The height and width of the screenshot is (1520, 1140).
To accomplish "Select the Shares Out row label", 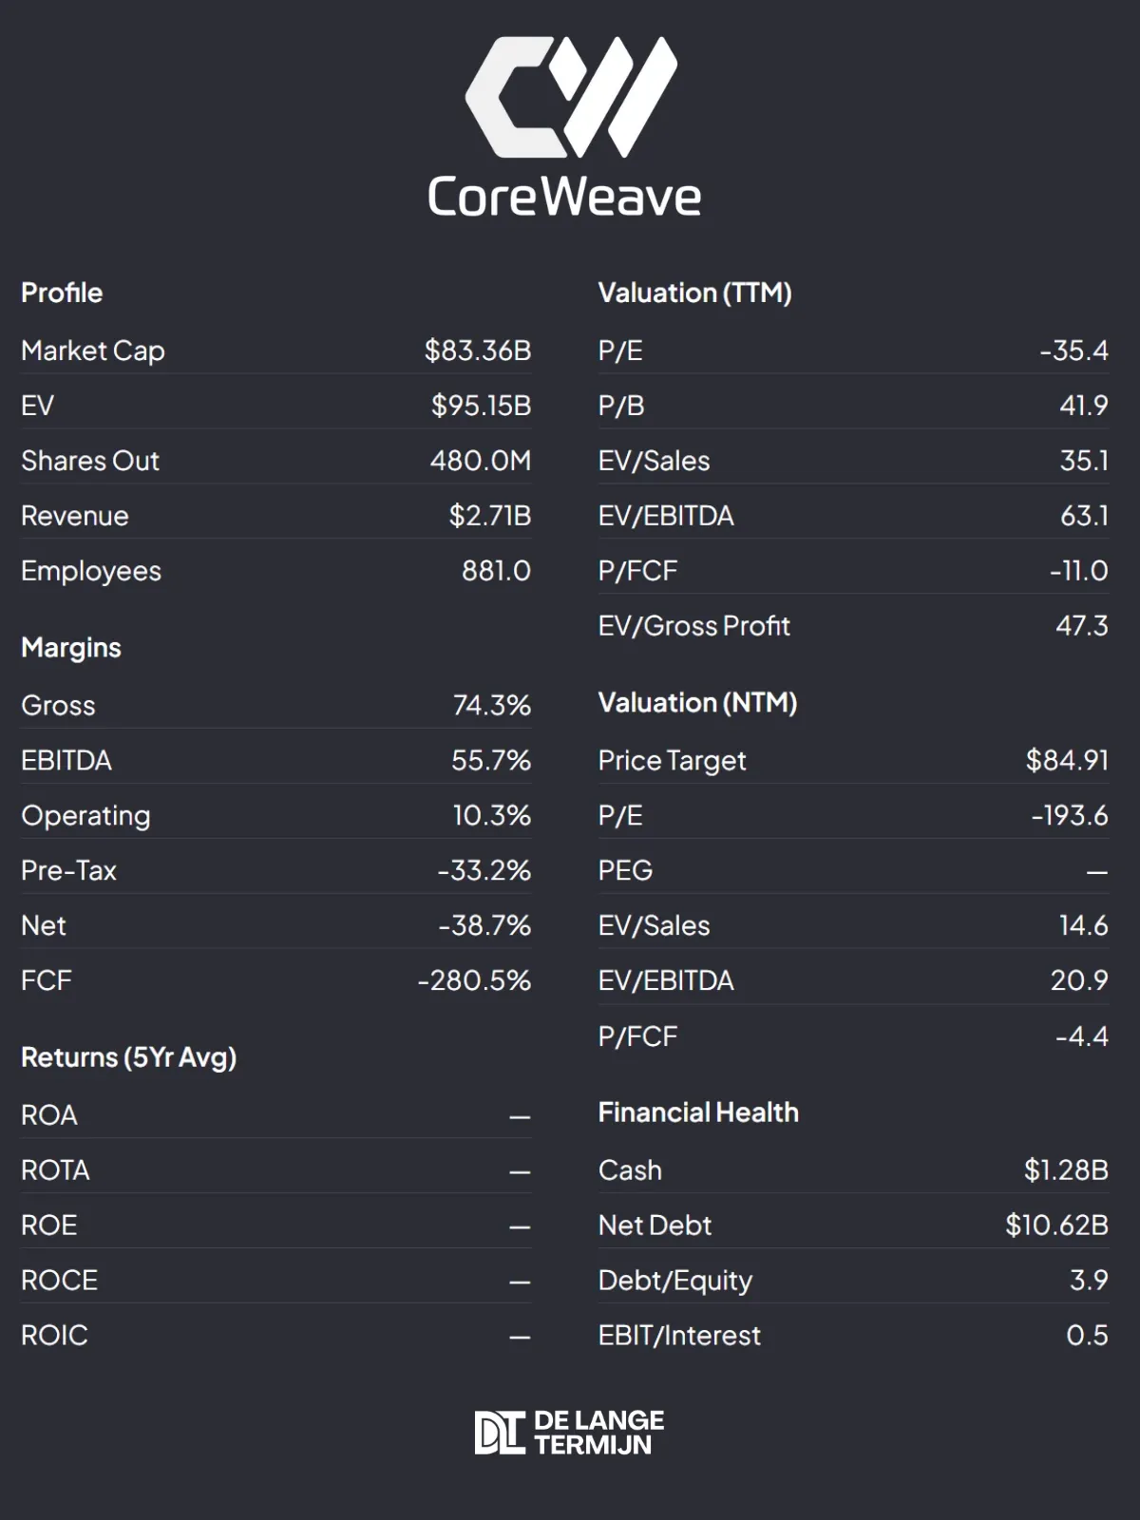I will [x=90, y=461].
